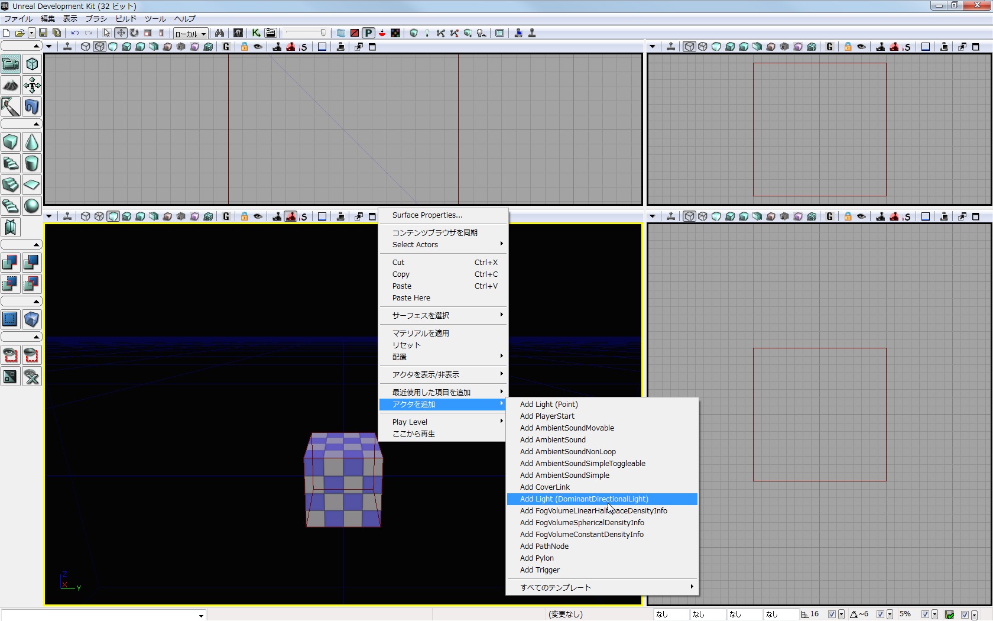This screenshot has width=993, height=621.
Task: Toggle the 5% scale snap checkbox
Action: pyautogui.click(x=925, y=614)
